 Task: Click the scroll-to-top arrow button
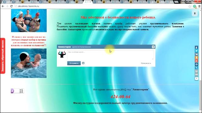click(x=195, y=13)
